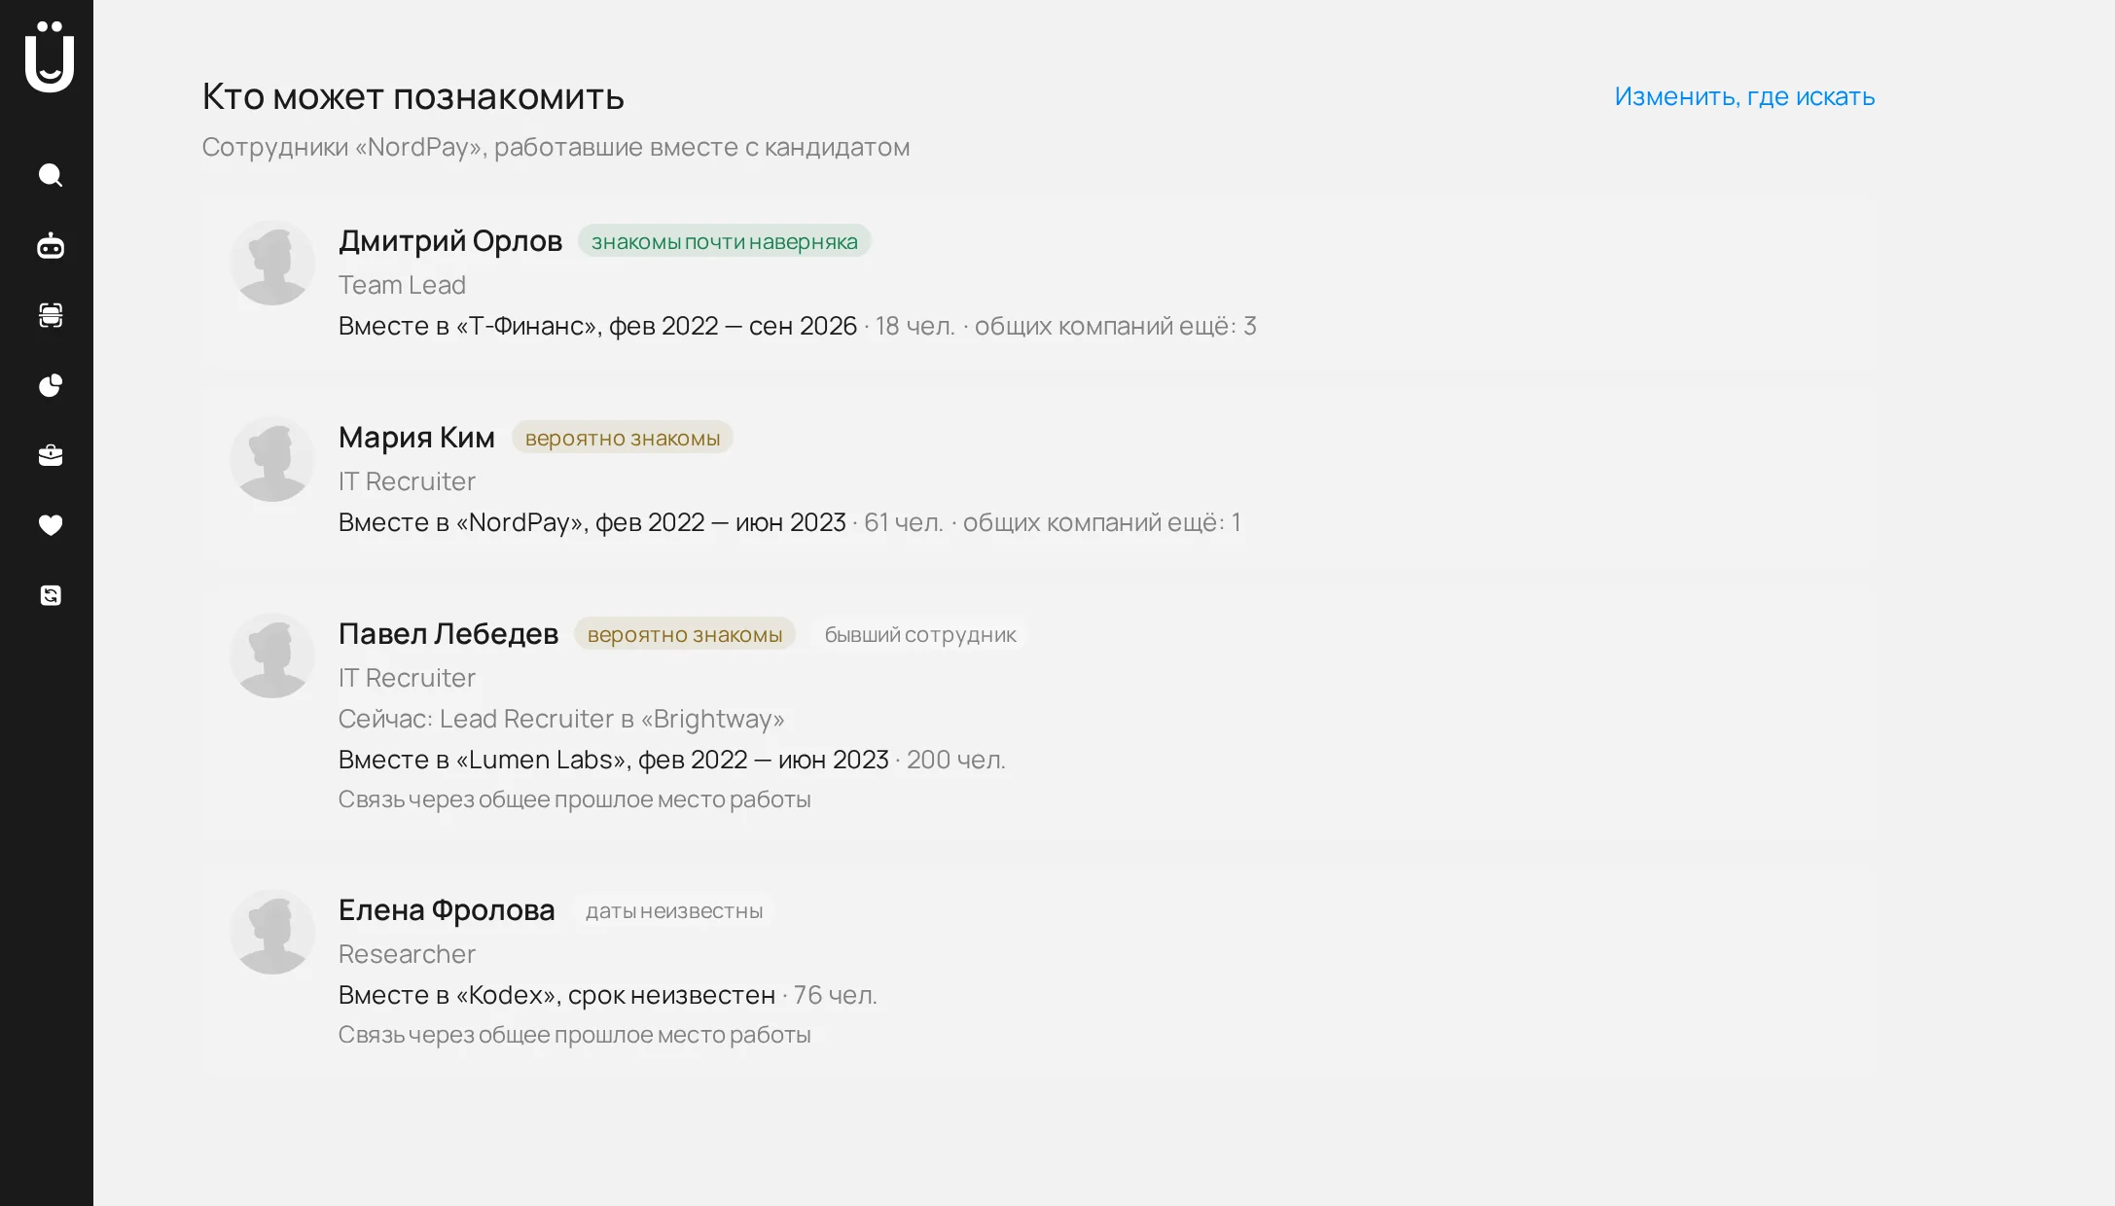Click Павел Лебедев's avatar picture
This screenshot has height=1206, width=2115.
click(x=272, y=656)
